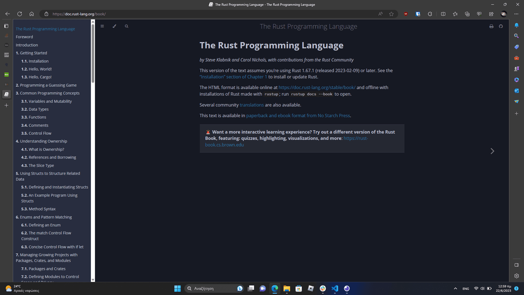
Task: Toggle the sidebar with the hamburger icon
Action: tap(102, 26)
